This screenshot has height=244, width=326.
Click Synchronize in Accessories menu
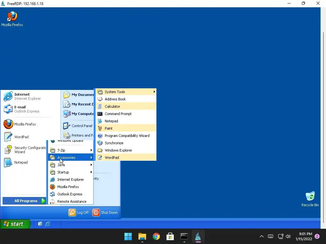pos(126,143)
